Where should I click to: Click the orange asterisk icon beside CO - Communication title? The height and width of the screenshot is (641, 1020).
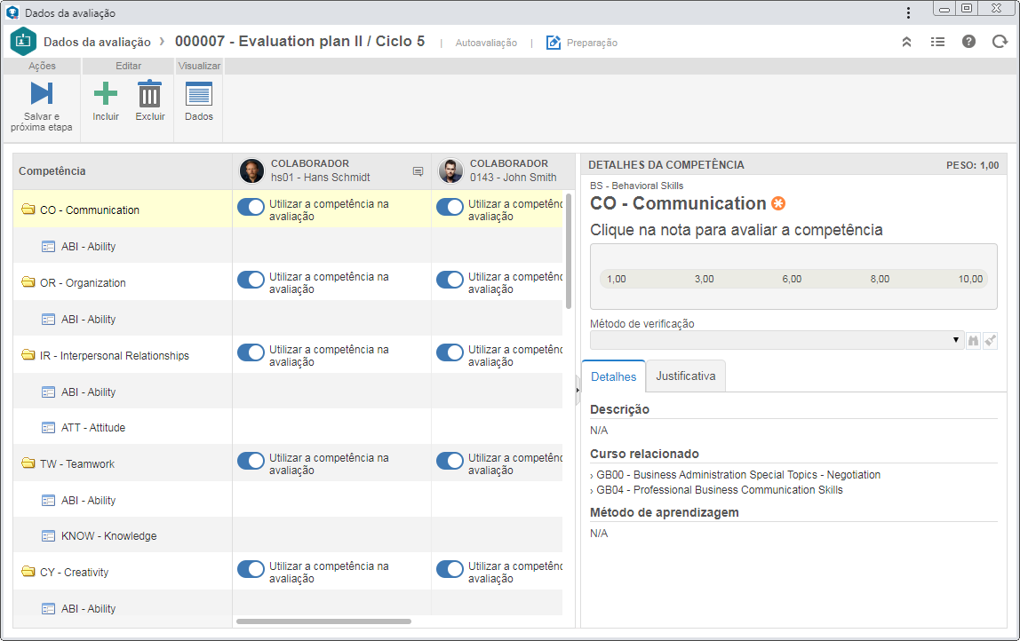[778, 203]
